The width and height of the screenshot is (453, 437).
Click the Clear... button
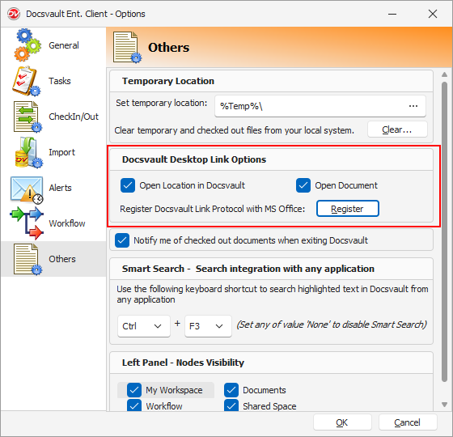(397, 129)
